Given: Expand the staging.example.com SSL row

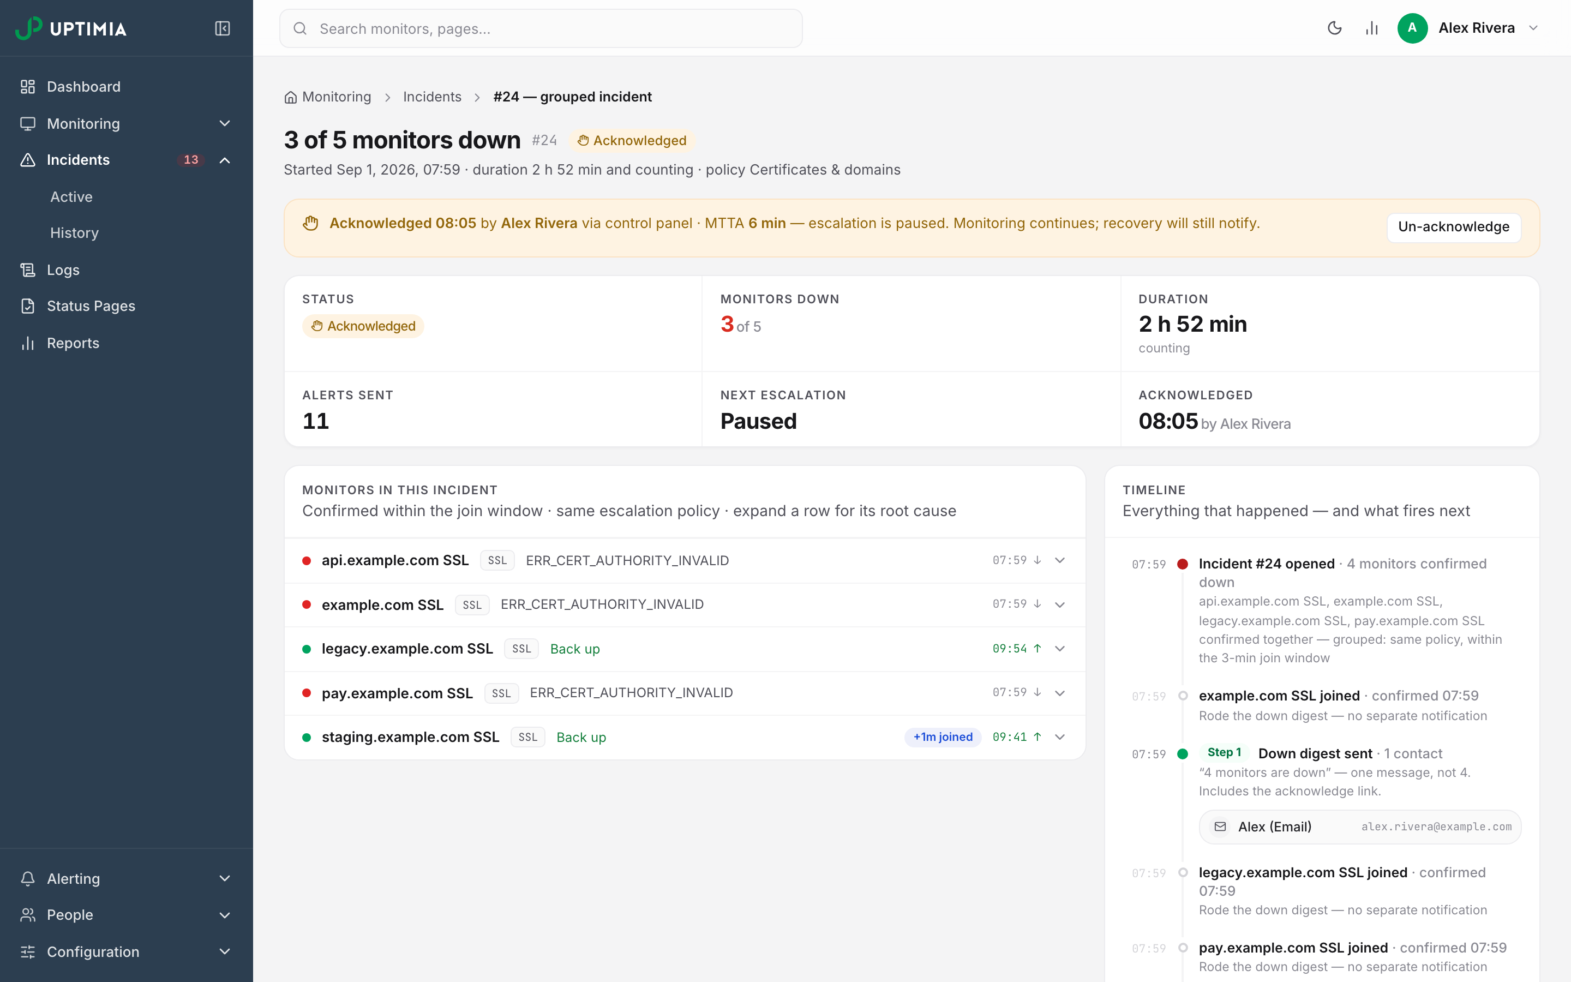Looking at the screenshot, I should coord(1059,737).
